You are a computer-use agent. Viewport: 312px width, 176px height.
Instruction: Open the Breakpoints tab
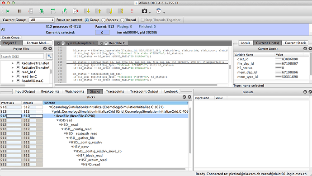tap(50, 91)
